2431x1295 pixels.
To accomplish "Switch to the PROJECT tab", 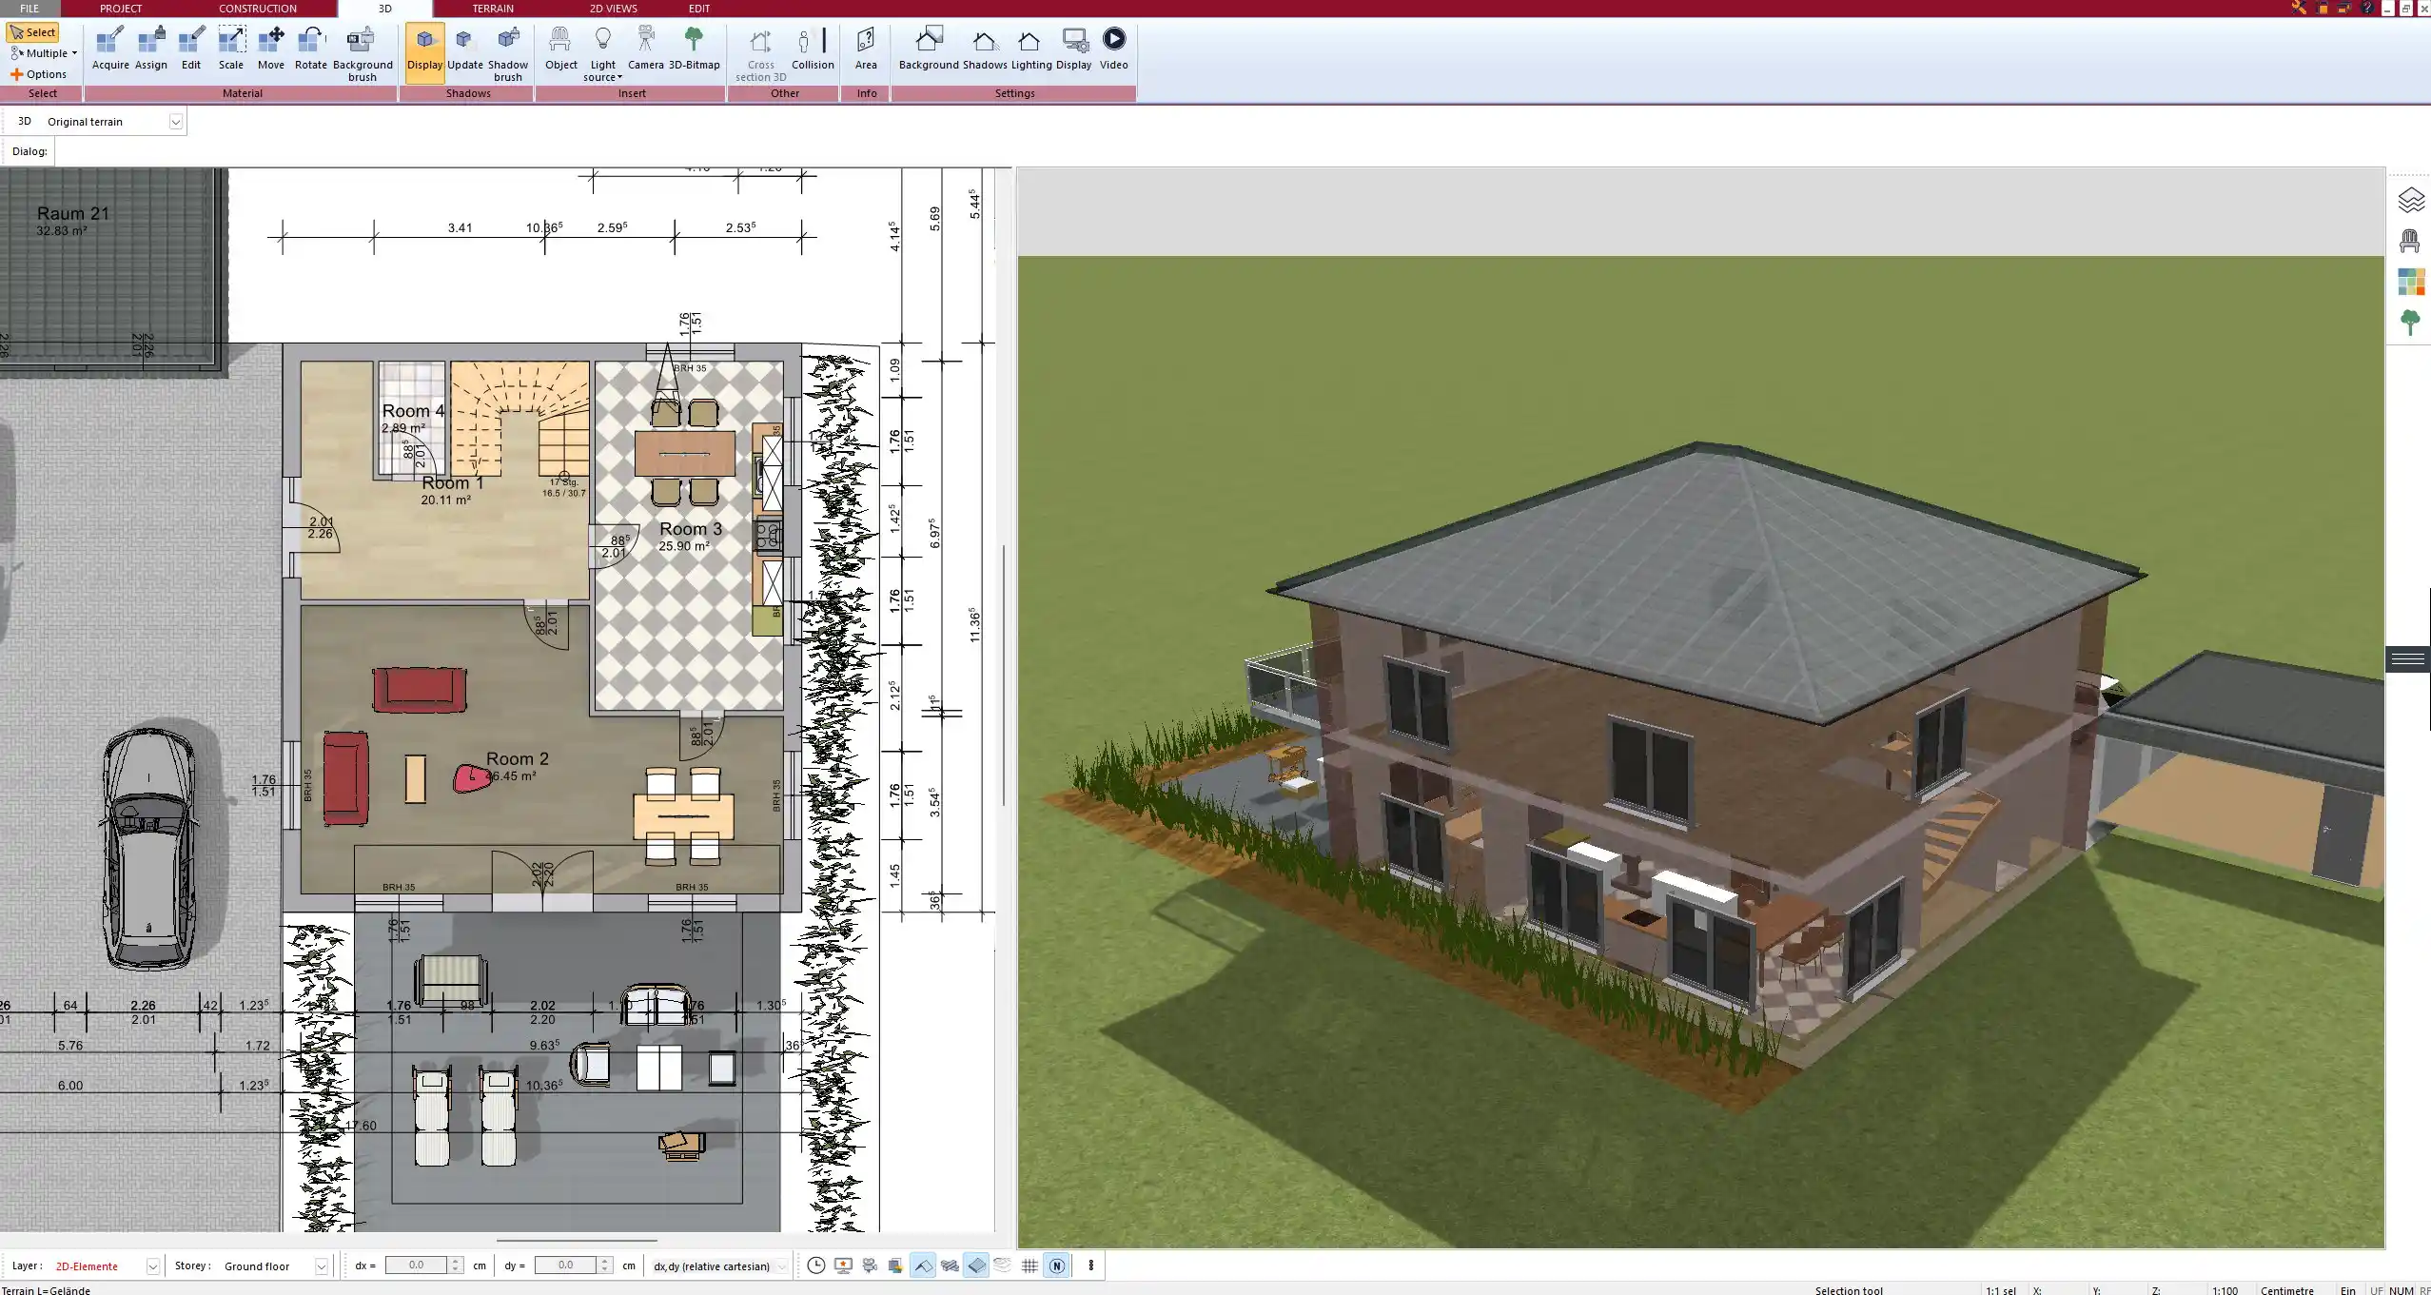I will 121,9.
